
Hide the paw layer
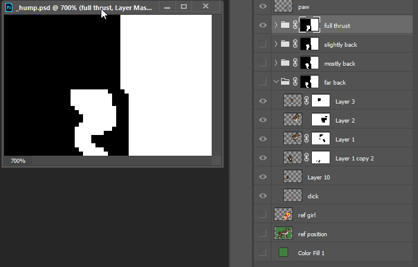pos(263,7)
